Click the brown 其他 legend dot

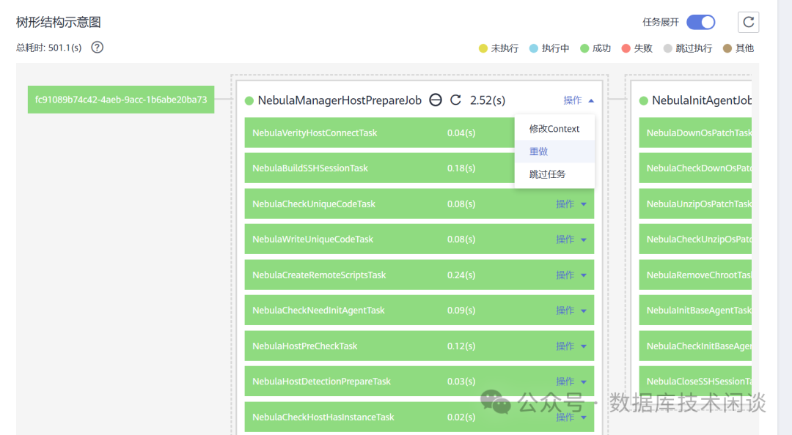[727, 48]
